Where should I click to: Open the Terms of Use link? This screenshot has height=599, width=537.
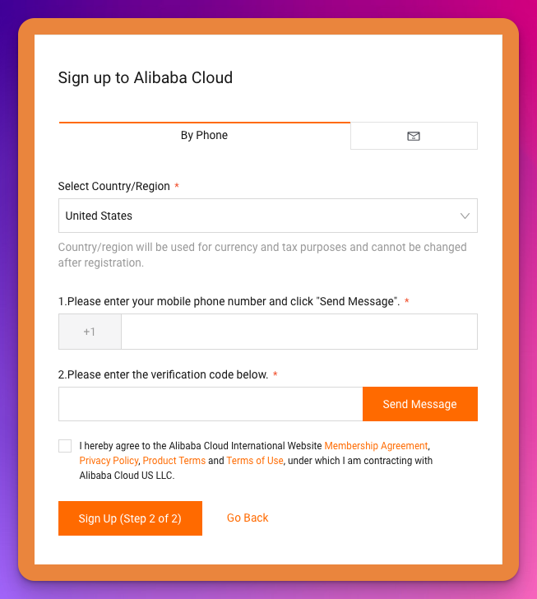255,461
